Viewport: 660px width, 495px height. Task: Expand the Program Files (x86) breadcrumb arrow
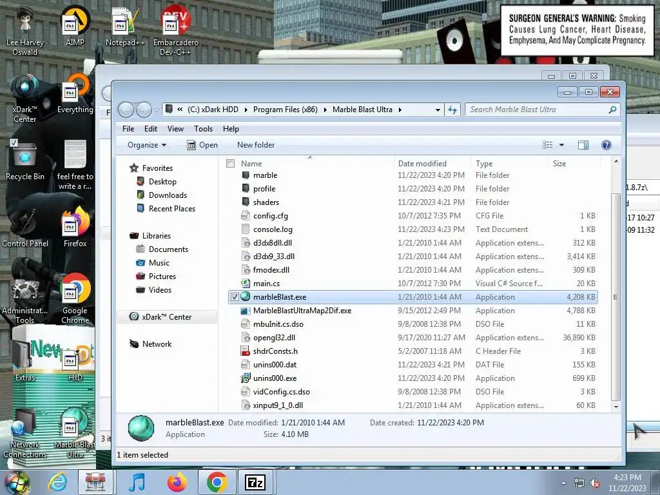[325, 110]
